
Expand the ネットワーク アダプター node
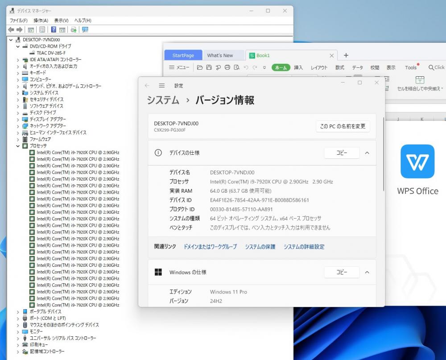[18, 126]
